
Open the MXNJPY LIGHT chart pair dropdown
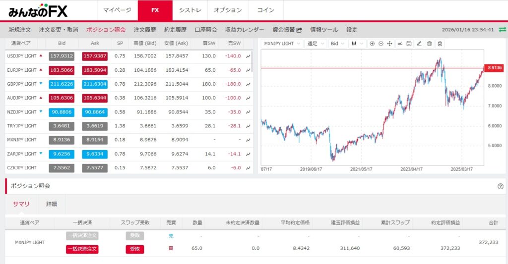(x=282, y=44)
